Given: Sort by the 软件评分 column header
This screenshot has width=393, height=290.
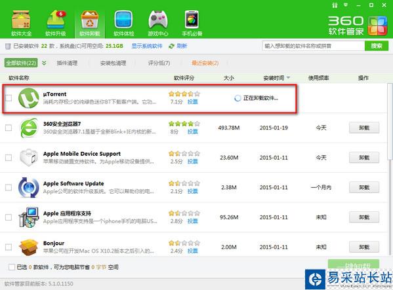Looking at the screenshot, I should (x=184, y=78).
